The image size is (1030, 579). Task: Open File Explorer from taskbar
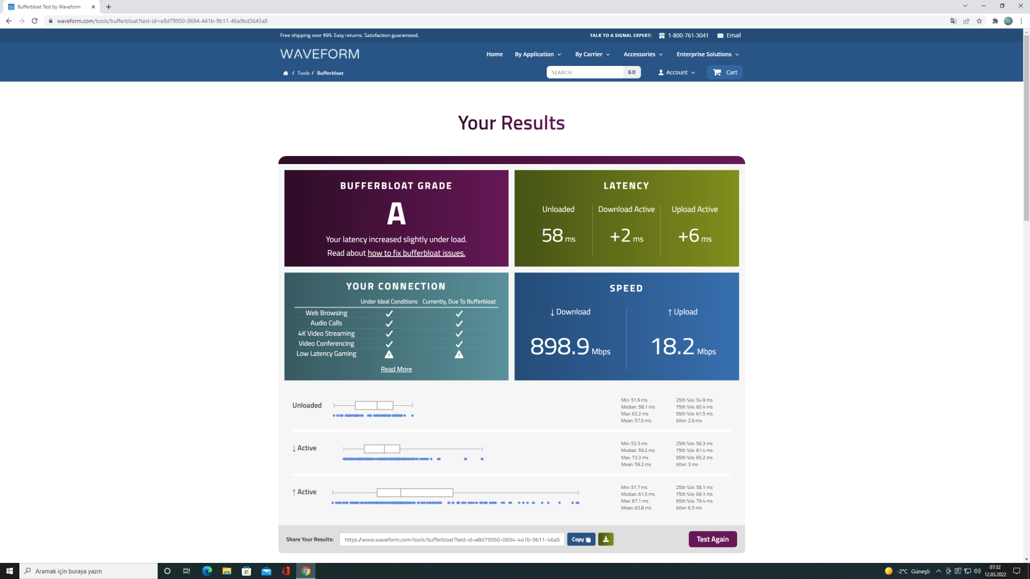click(227, 571)
